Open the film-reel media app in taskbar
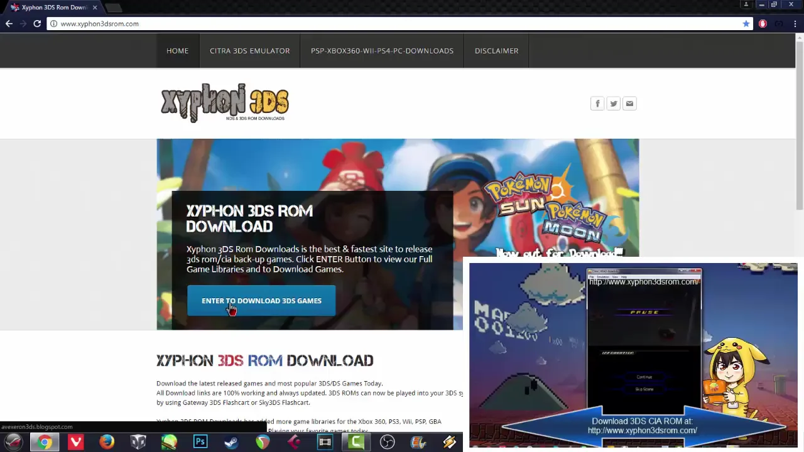Screen dimensions: 804x452 tap(418, 442)
